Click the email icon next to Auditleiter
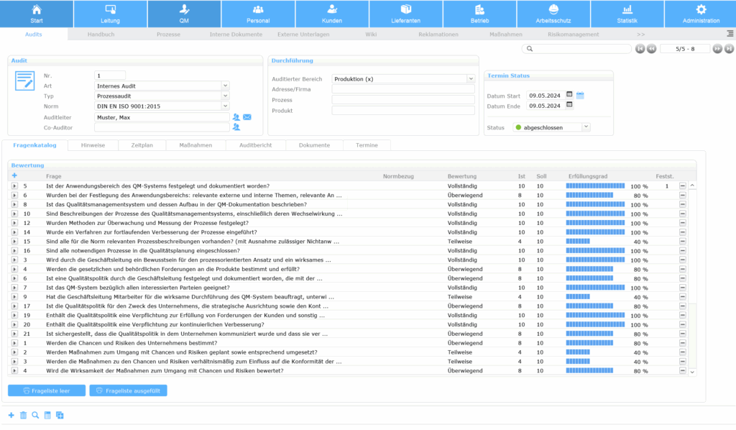This screenshot has width=736, height=430. tap(247, 117)
